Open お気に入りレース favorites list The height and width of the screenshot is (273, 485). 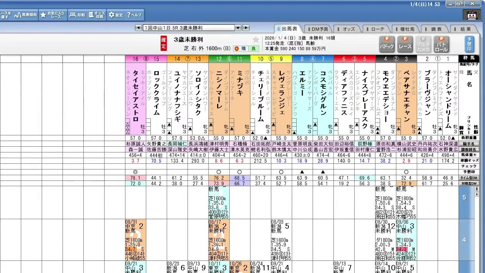click(53, 15)
